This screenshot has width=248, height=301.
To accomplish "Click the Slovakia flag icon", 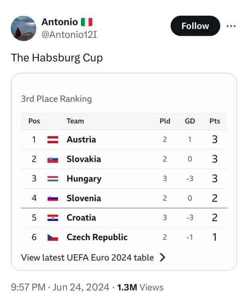I will click(x=53, y=159).
